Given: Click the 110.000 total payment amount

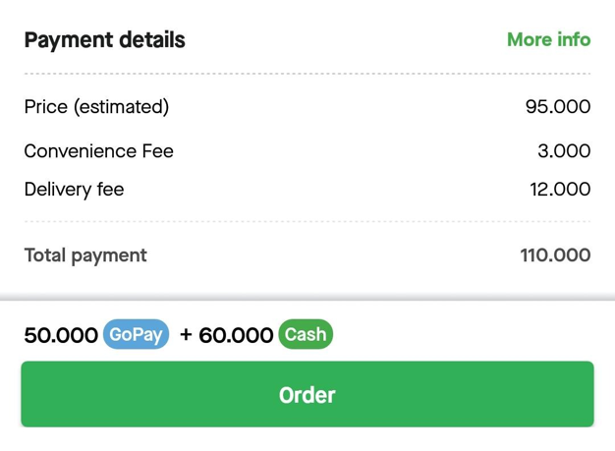Looking at the screenshot, I should tap(555, 255).
